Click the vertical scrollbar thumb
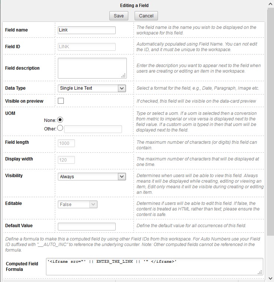 coord(270,122)
